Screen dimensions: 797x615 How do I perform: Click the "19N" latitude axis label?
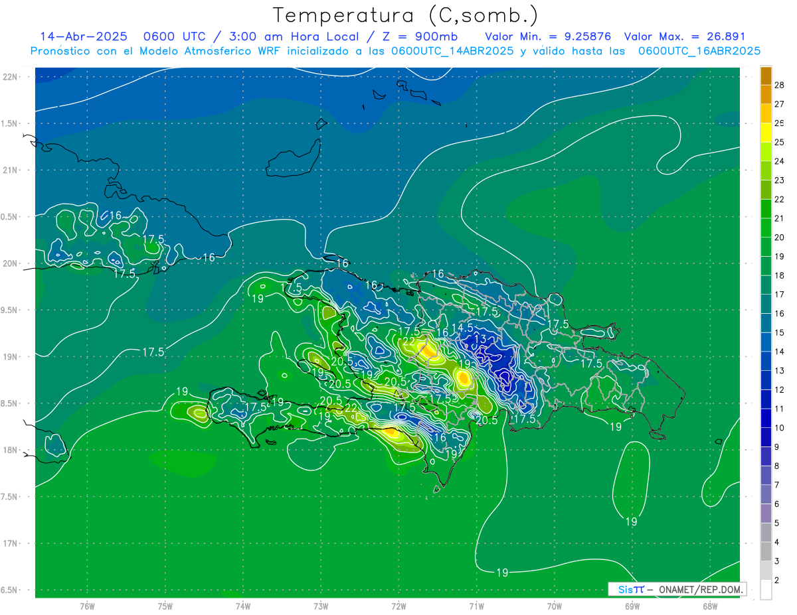point(11,357)
